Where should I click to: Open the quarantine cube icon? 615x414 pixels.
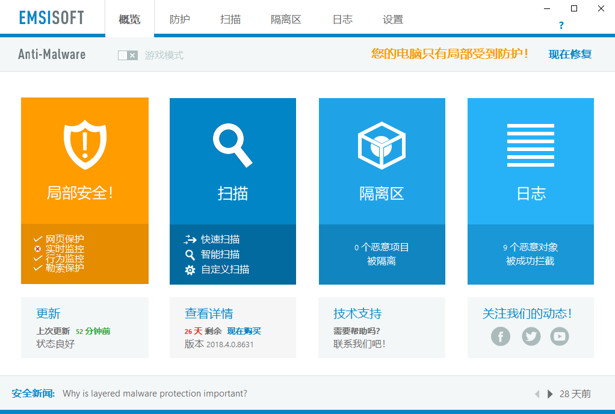[x=382, y=146]
